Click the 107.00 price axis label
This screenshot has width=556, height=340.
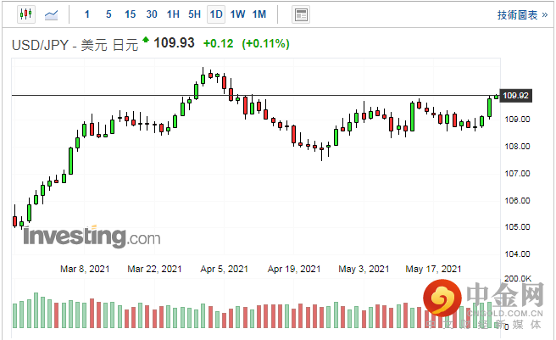coord(517,174)
